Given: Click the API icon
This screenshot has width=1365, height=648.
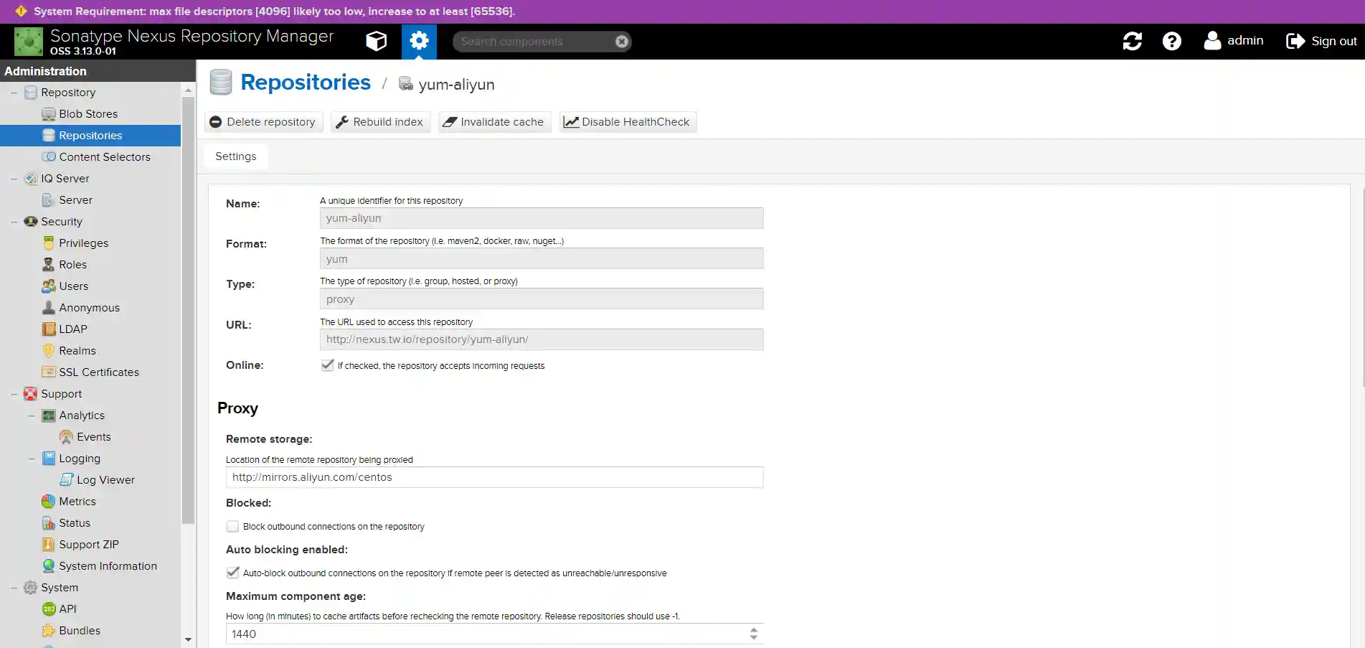Looking at the screenshot, I should click(x=49, y=609).
